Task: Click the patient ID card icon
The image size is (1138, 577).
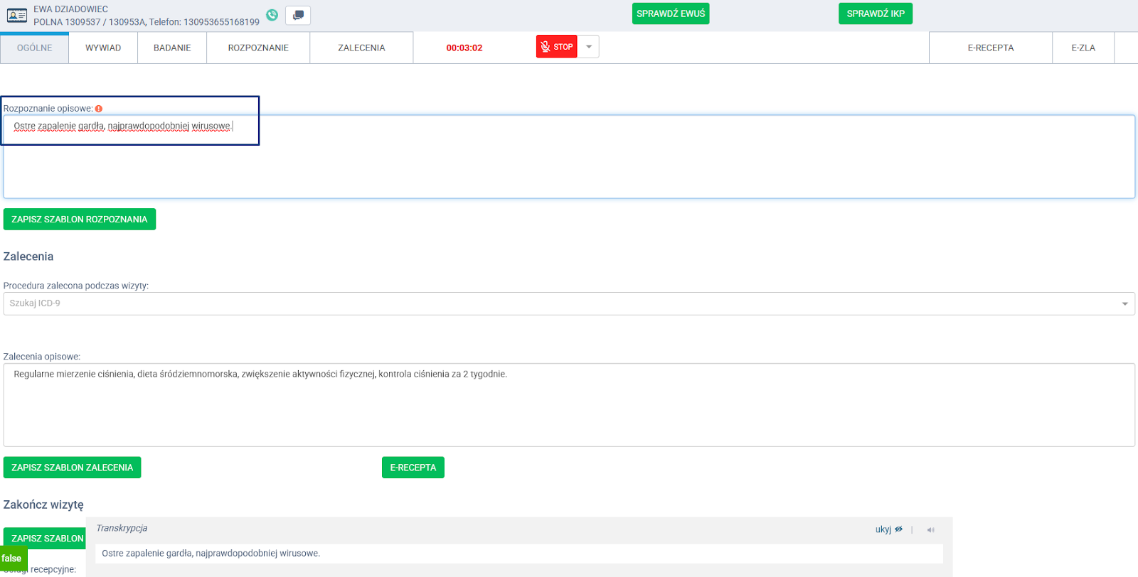Action: (17, 15)
